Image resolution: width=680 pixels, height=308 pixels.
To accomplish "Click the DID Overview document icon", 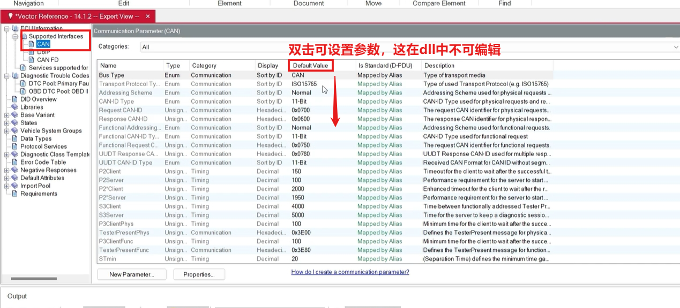I will coord(15,99).
